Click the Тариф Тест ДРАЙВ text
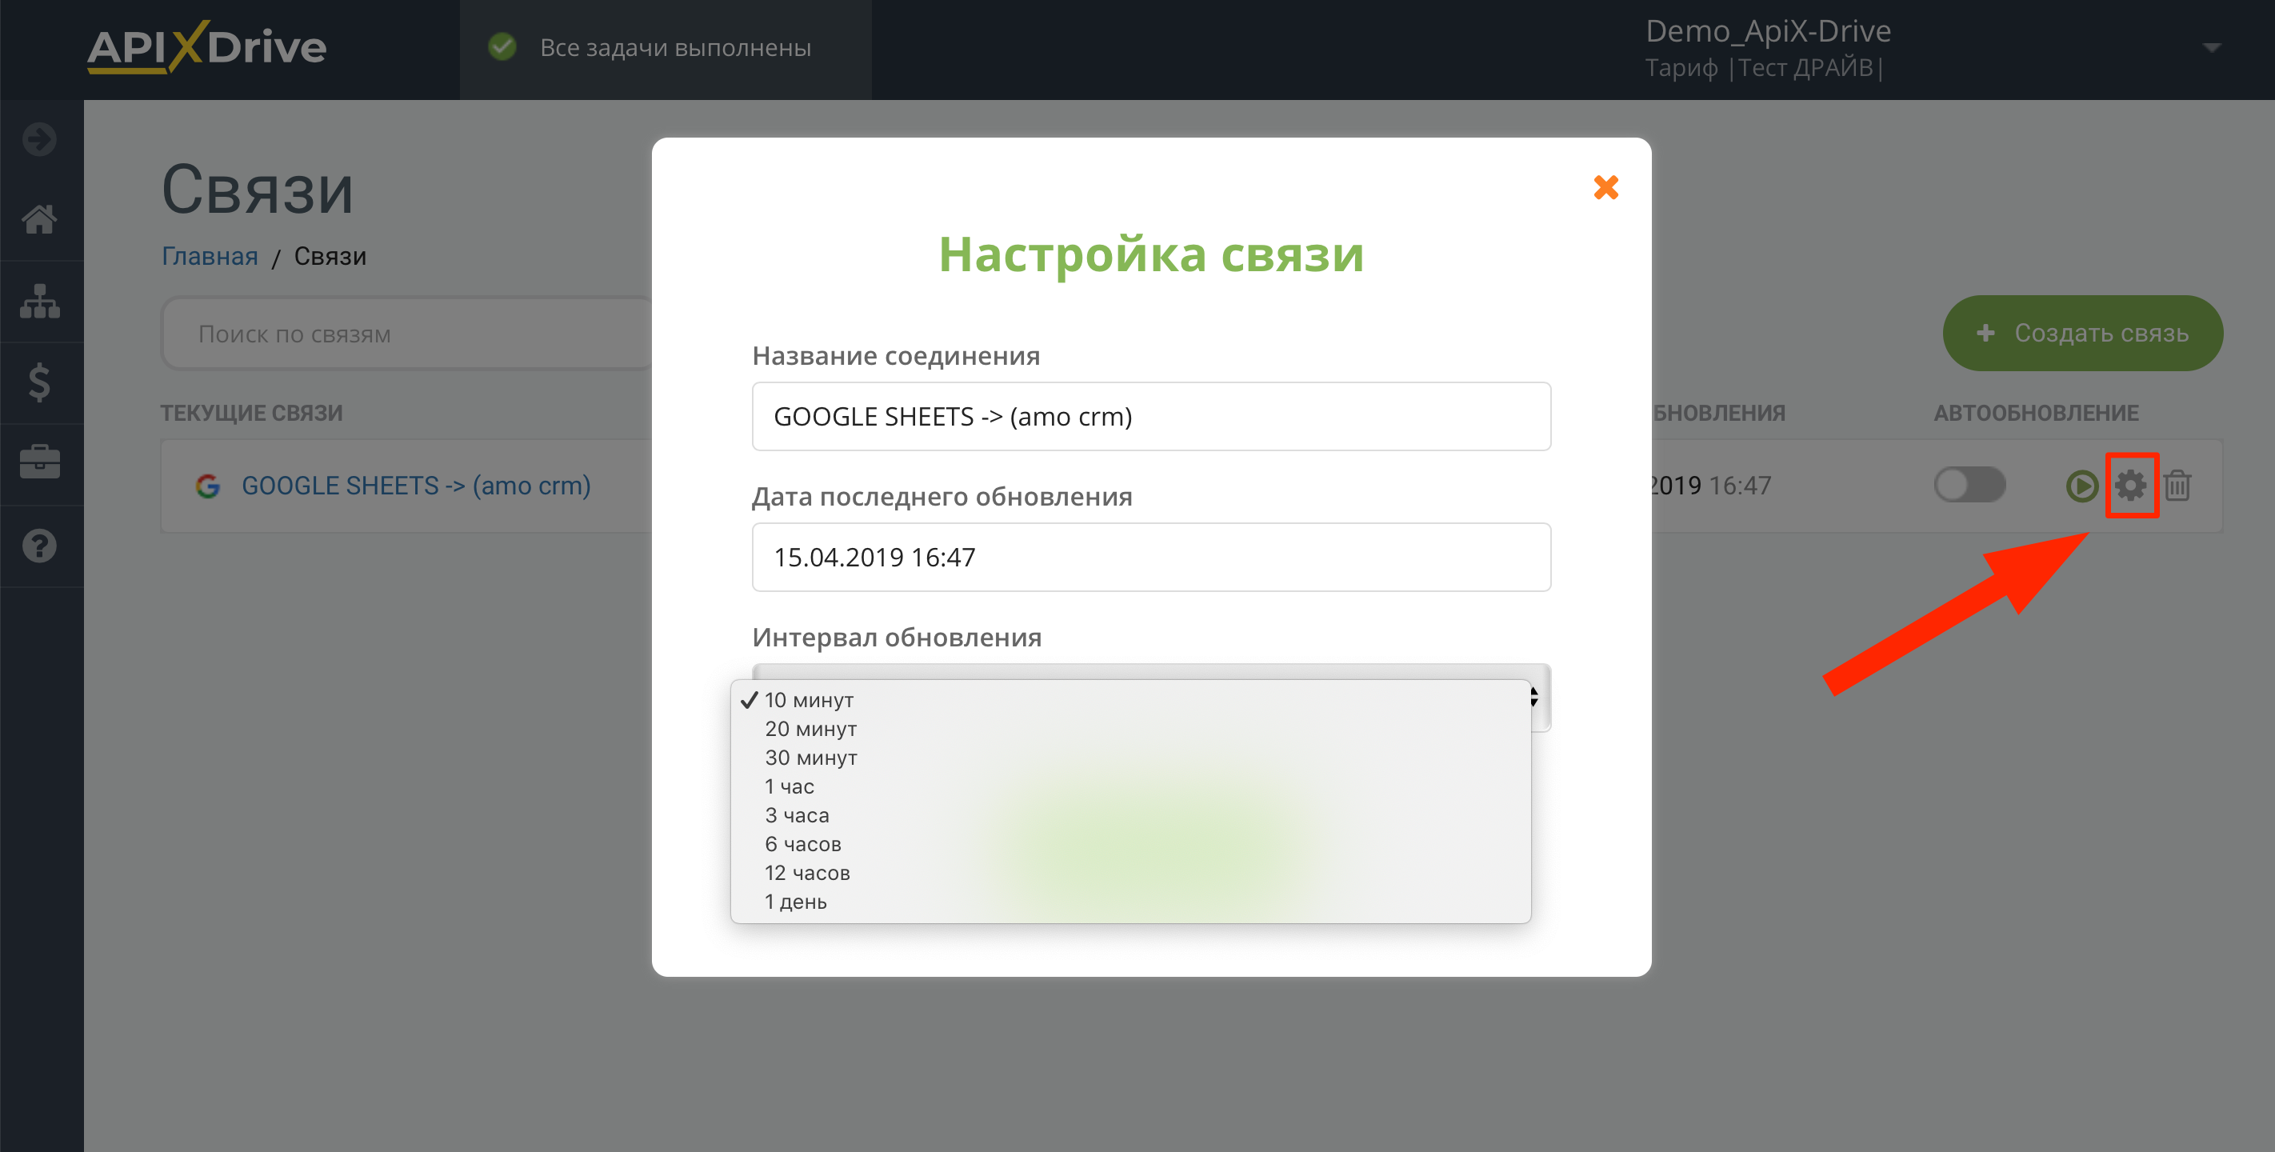 (1764, 68)
